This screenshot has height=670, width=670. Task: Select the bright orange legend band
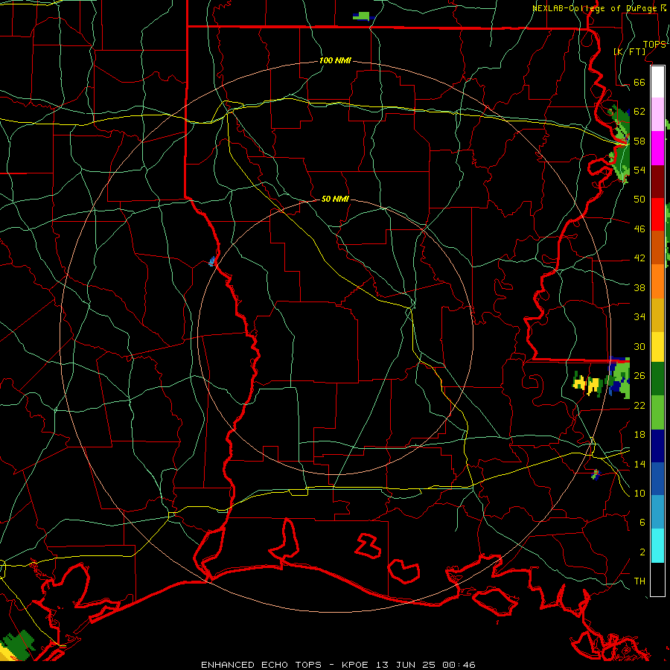[x=657, y=281]
